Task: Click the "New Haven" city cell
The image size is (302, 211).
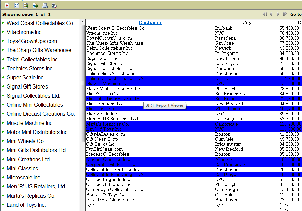Action: point(227,58)
